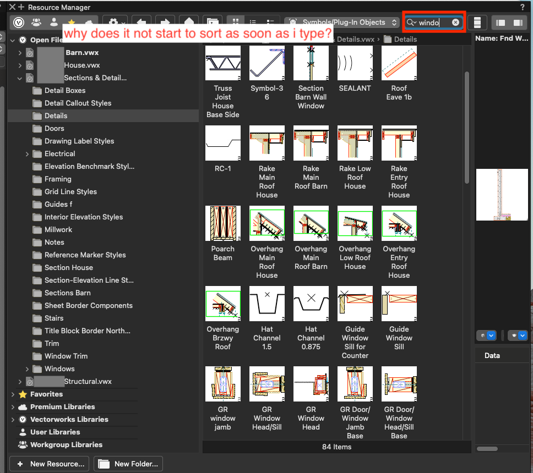This screenshot has height=473, width=533.
Task: Click the Workgroup Libraries people icon in toolbar
Action: (36, 23)
